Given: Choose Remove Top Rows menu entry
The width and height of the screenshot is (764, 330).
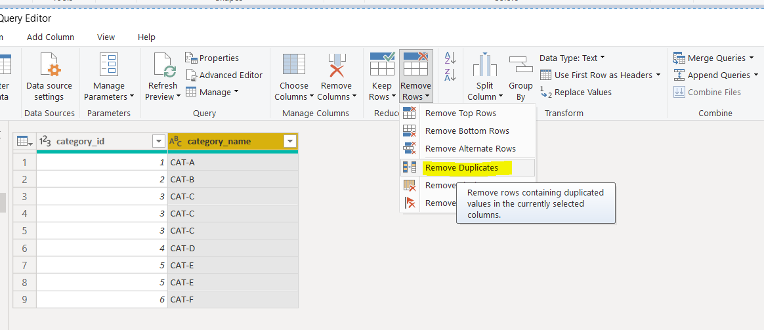Looking at the screenshot, I should (460, 113).
